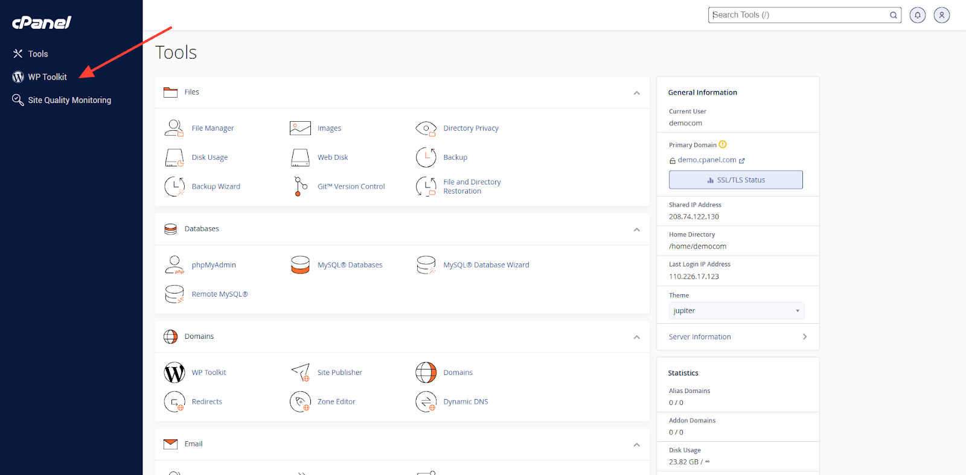Open the Disk Usage icon
This screenshot has height=475, width=966.
174,157
